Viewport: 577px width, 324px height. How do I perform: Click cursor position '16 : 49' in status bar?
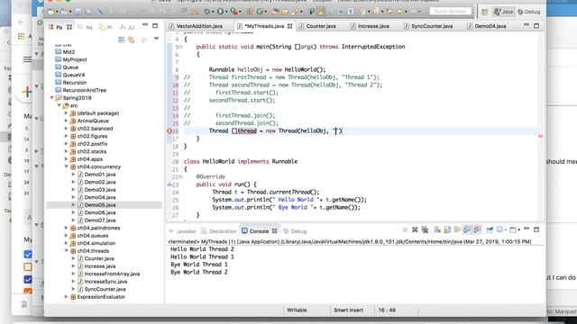click(387, 310)
